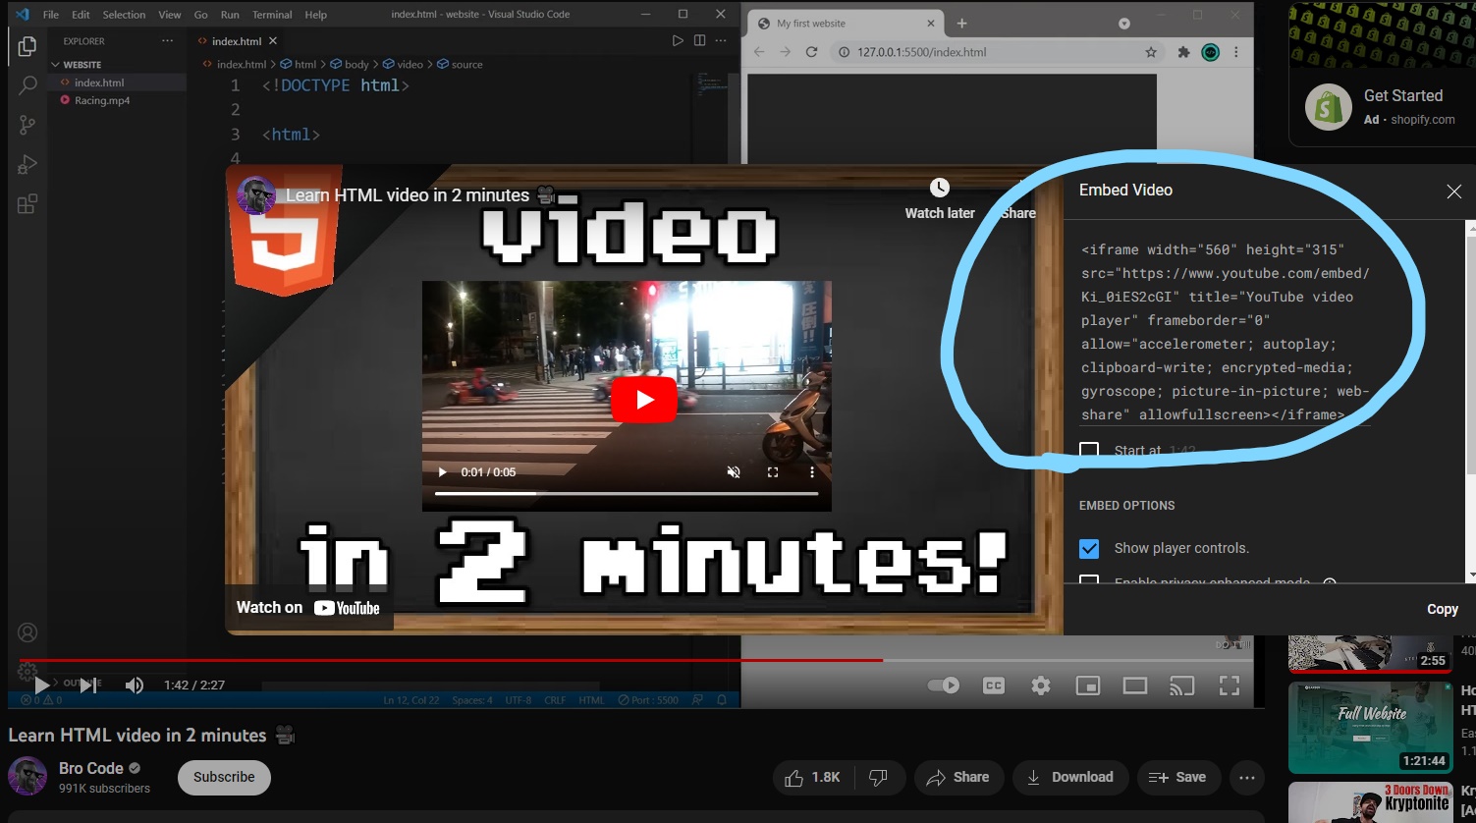Enable miniplayer mode icon

tap(1088, 686)
